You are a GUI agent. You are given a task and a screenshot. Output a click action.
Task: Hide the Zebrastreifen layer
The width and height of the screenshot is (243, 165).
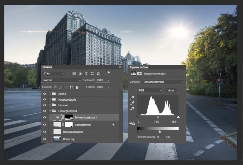pyautogui.click(x=44, y=125)
